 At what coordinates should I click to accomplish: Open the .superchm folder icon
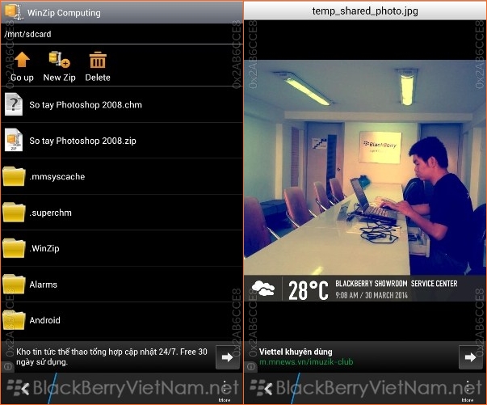(14, 213)
